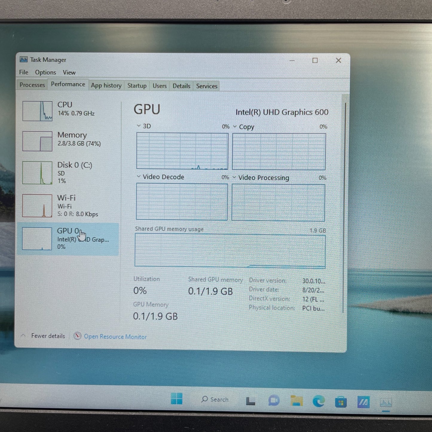Open the Copy engine dropdown chevron

(x=235, y=126)
